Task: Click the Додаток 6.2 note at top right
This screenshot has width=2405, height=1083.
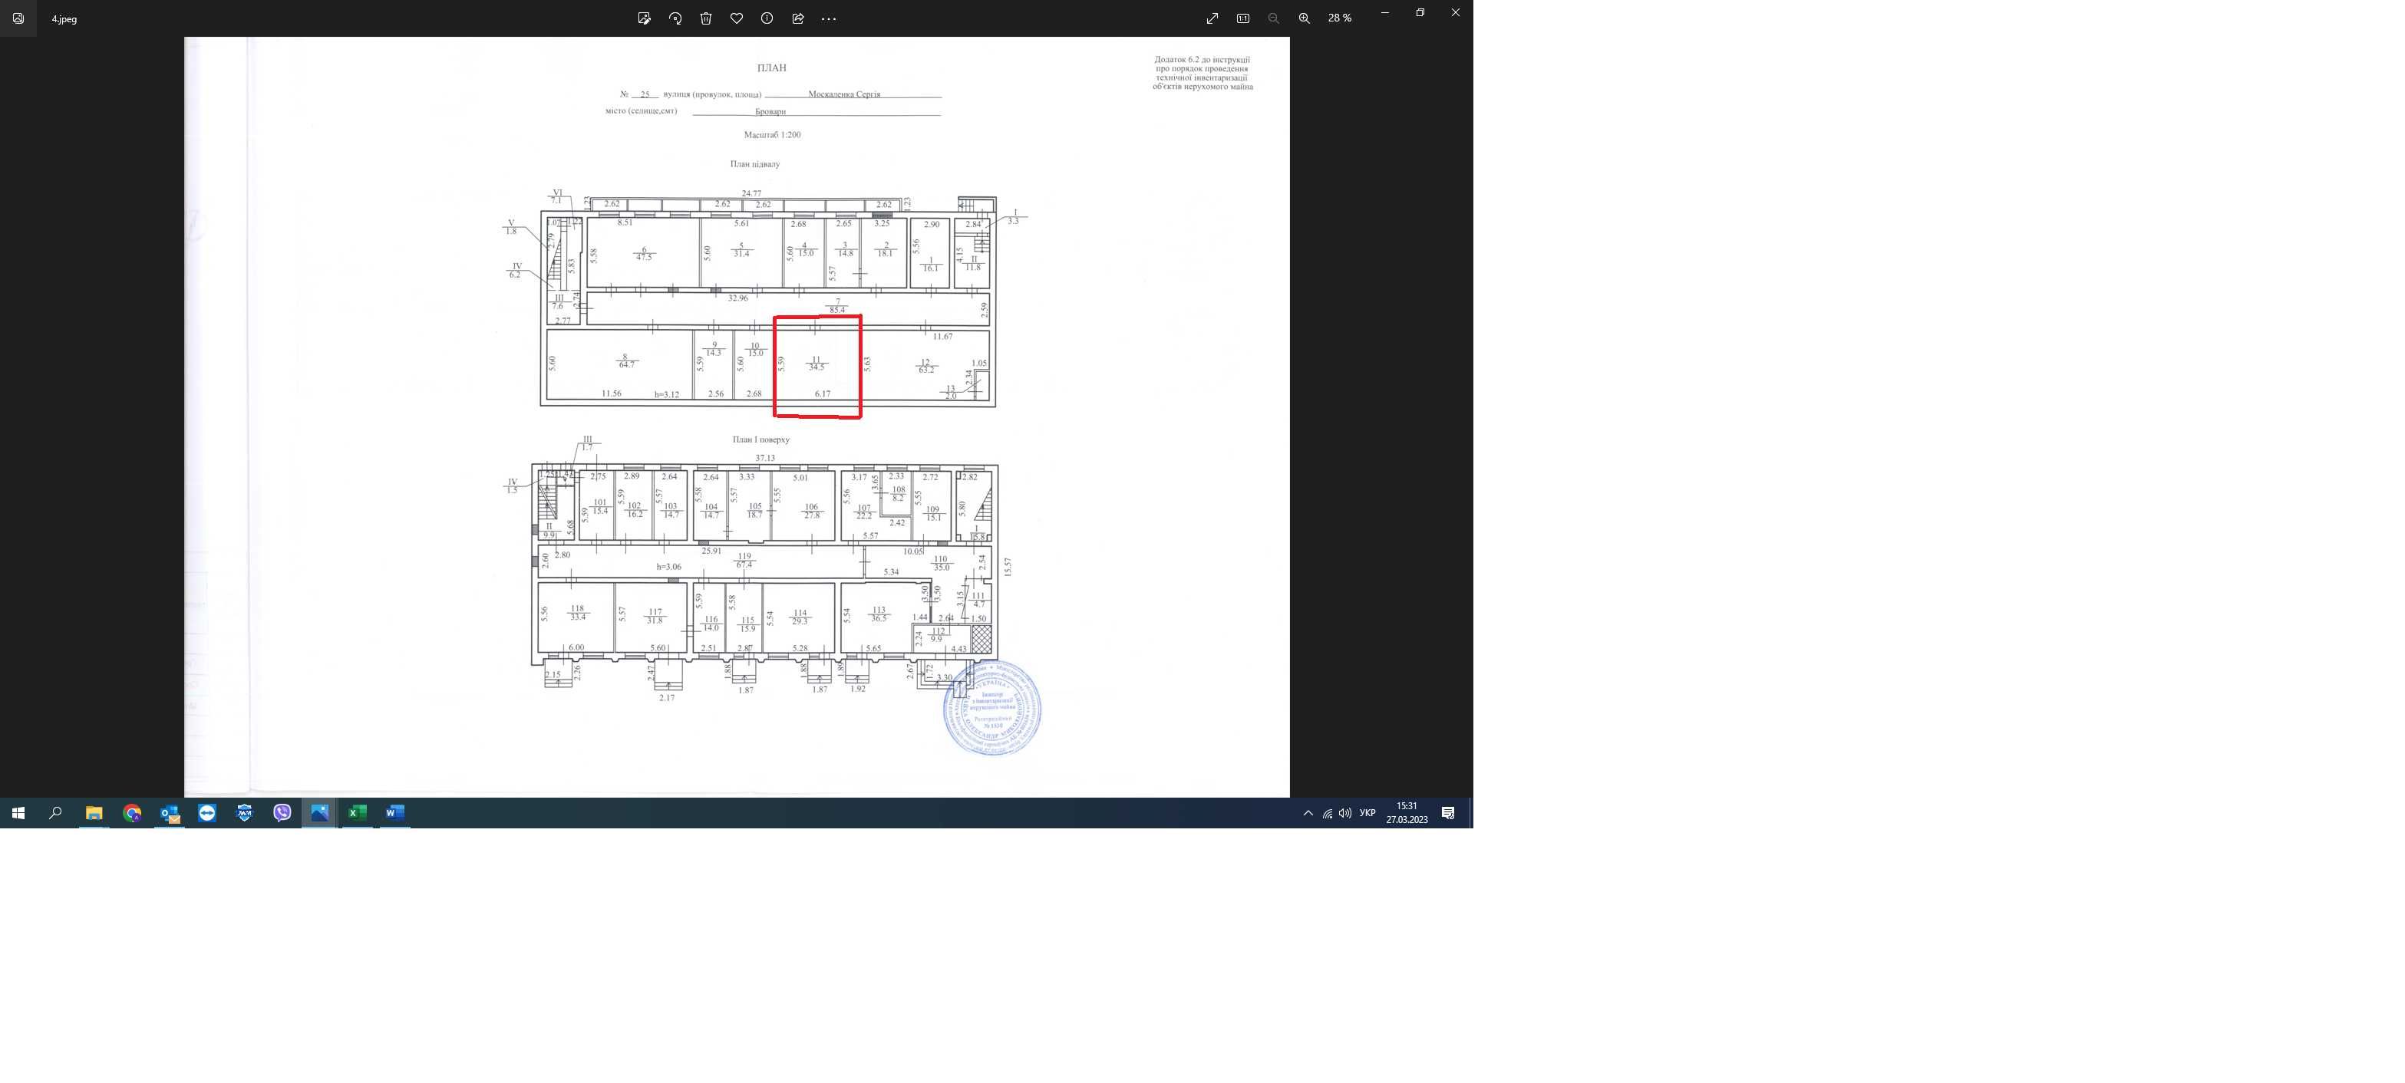Action: [1202, 73]
